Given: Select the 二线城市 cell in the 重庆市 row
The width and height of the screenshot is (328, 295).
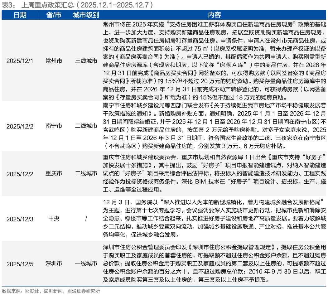Looking at the screenshot, I should click(86, 173).
